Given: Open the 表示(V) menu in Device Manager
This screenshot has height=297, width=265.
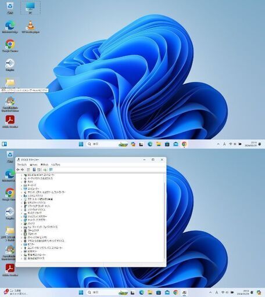Looking at the screenshot, I should point(44,165).
